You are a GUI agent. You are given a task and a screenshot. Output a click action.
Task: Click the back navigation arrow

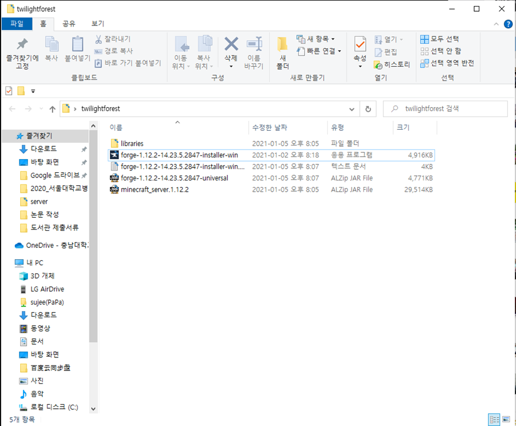12,109
